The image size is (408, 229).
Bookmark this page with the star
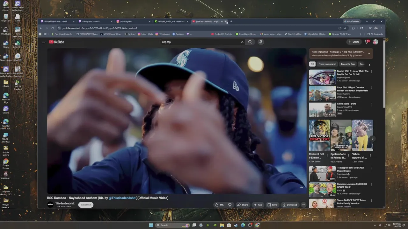tap(345, 28)
